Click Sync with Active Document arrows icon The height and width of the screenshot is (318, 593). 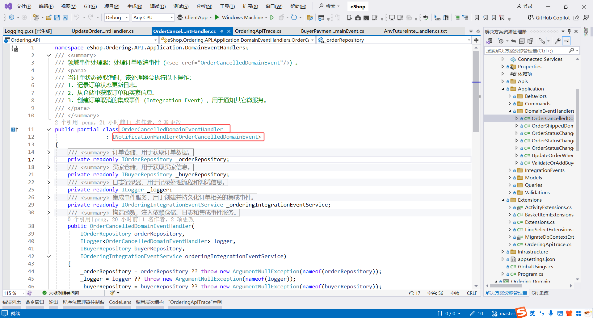coord(513,41)
